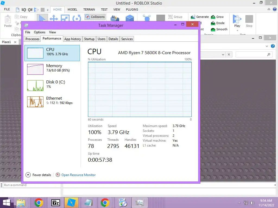The width and height of the screenshot is (278, 208).
Task: Select the Ethernet performance panel
Action: [x=52, y=102]
